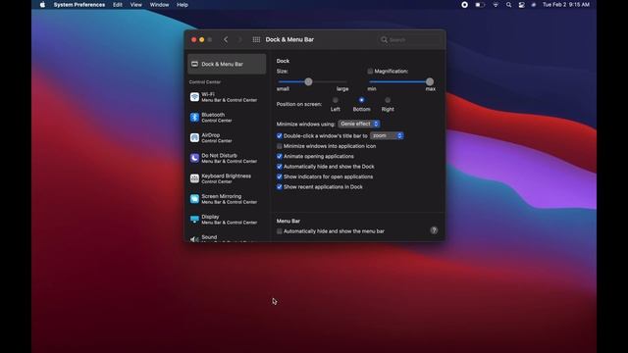Click the Wi-Fi row label
This screenshot has width=628, height=353.
tap(208, 94)
